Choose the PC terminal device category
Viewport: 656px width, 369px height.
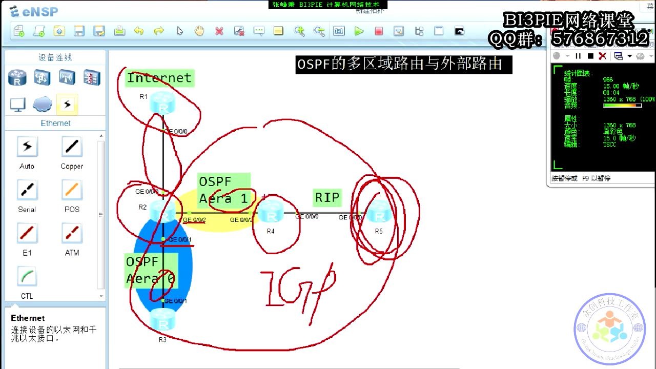[x=17, y=105]
